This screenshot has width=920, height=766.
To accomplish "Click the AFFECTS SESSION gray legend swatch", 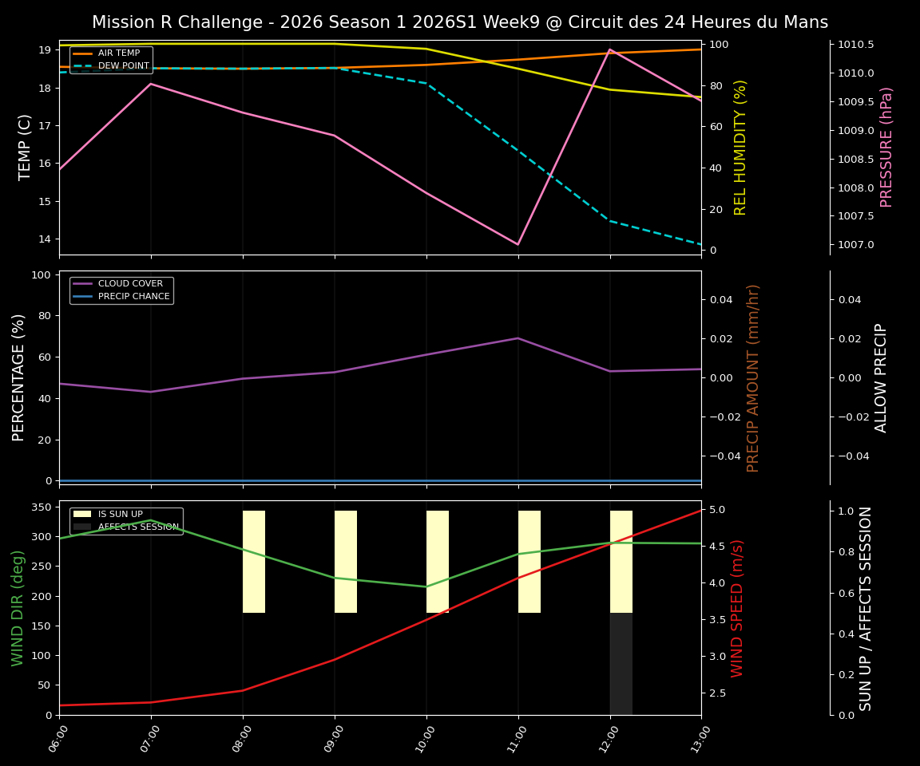I will pyautogui.click(x=83, y=527).
